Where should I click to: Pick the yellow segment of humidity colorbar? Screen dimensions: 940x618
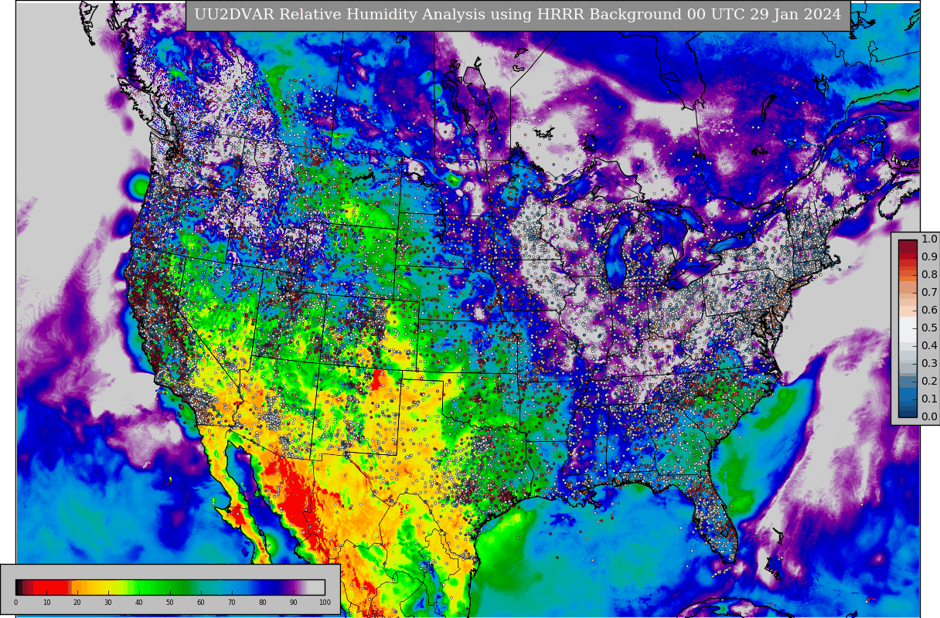pos(108,587)
